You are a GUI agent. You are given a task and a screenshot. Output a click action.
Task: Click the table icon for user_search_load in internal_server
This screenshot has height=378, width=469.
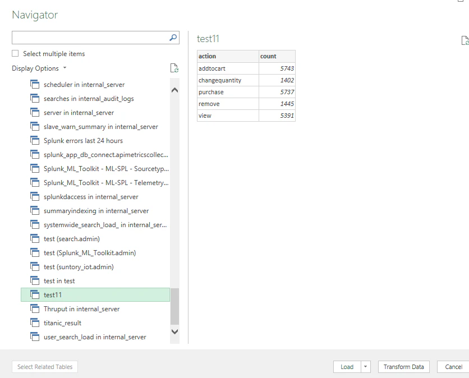(x=35, y=336)
